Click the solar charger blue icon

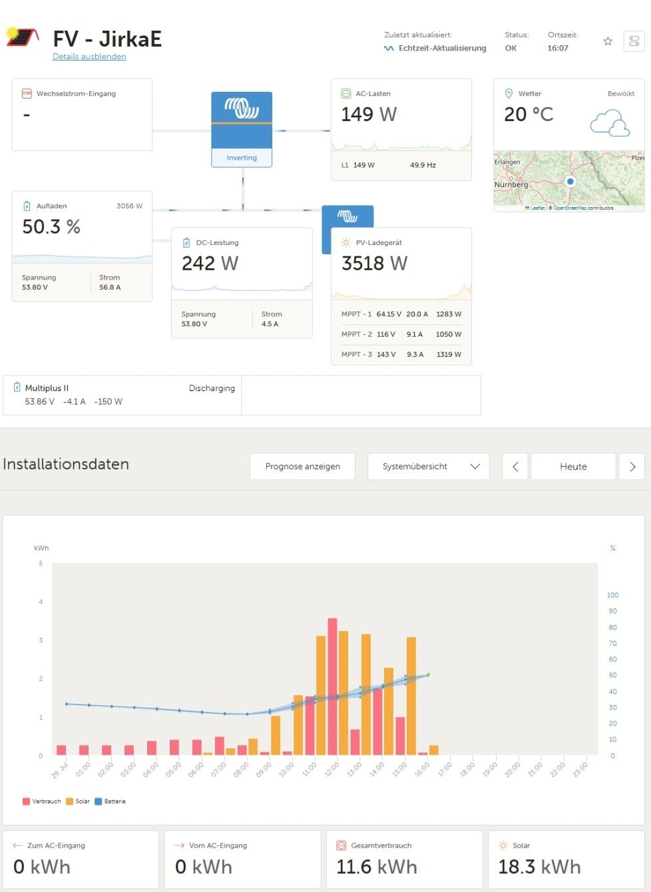347,216
